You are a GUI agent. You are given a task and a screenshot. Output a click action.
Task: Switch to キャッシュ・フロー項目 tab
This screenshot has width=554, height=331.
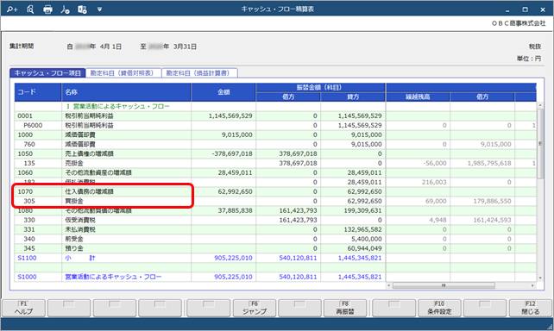pos(47,73)
